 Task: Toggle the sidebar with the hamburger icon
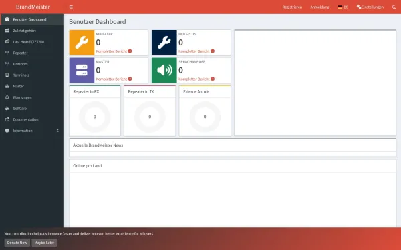[71, 7]
